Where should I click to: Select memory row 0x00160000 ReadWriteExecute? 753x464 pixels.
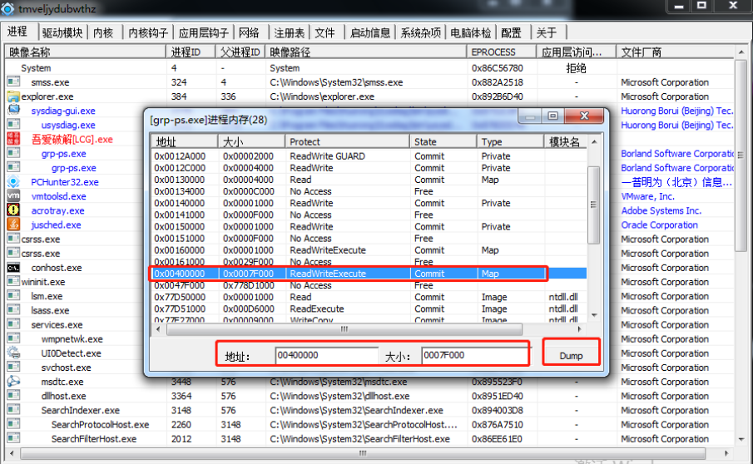[x=369, y=250]
